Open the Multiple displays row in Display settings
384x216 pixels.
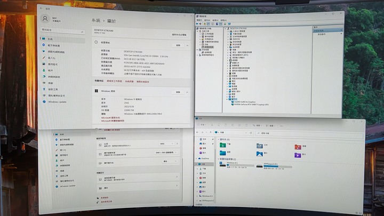tap(138, 179)
